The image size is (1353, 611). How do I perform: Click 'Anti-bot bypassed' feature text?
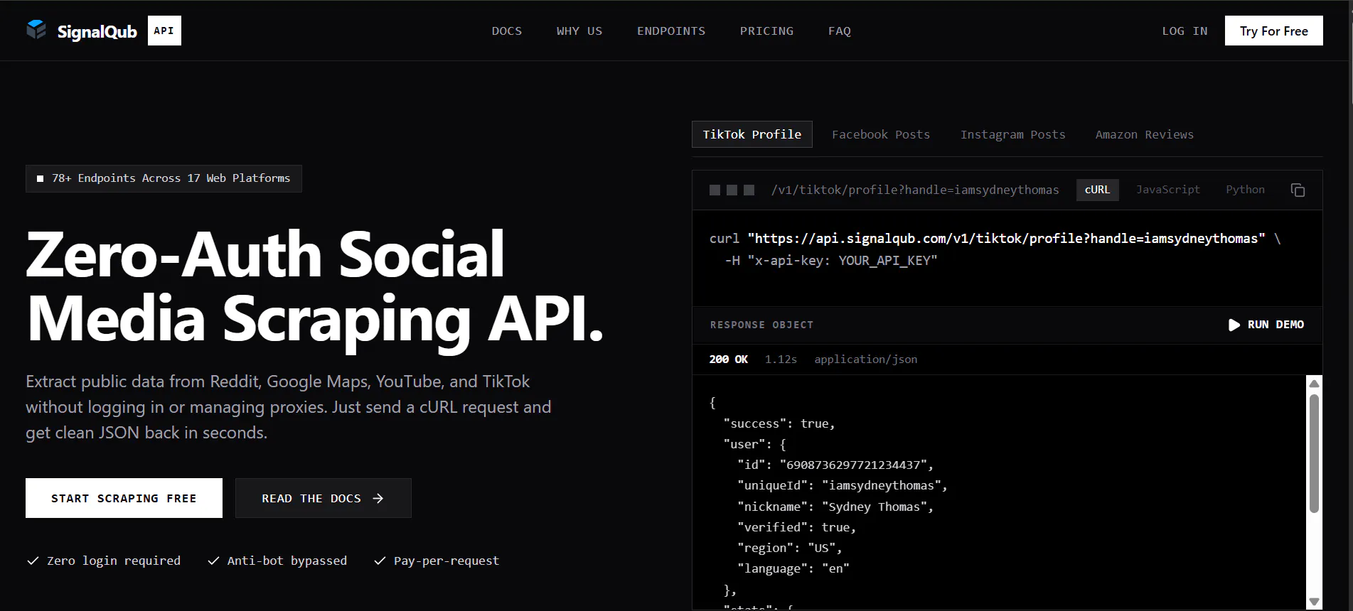287,561
